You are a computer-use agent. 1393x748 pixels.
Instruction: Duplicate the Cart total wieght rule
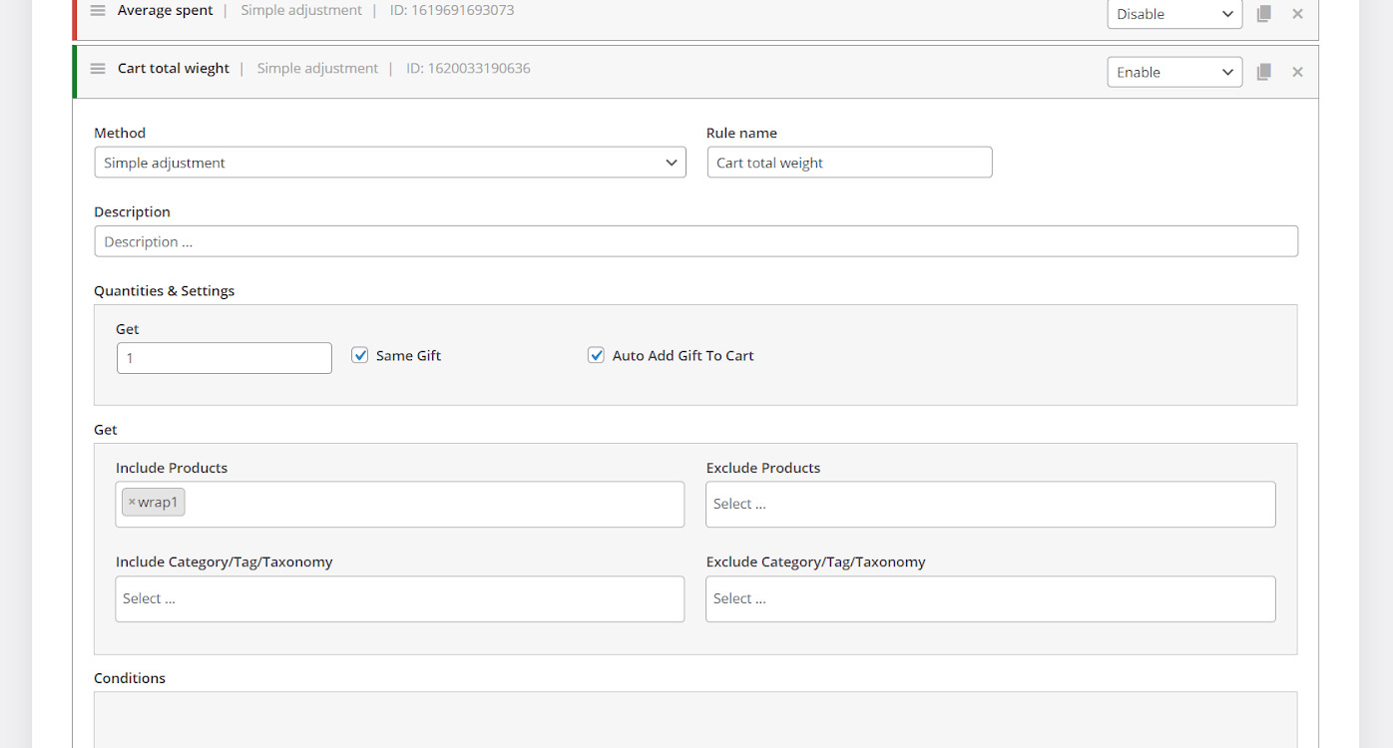pyautogui.click(x=1263, y=72)
